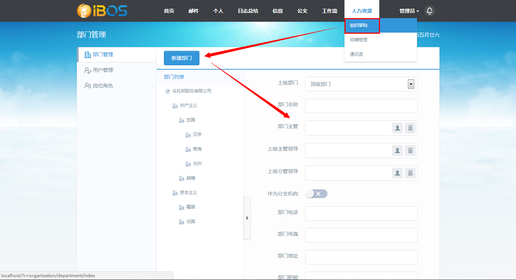The width and height of the screenshot is (516, 280).
Task: Open the 个人 nav item
Action: tap(218, 11)
